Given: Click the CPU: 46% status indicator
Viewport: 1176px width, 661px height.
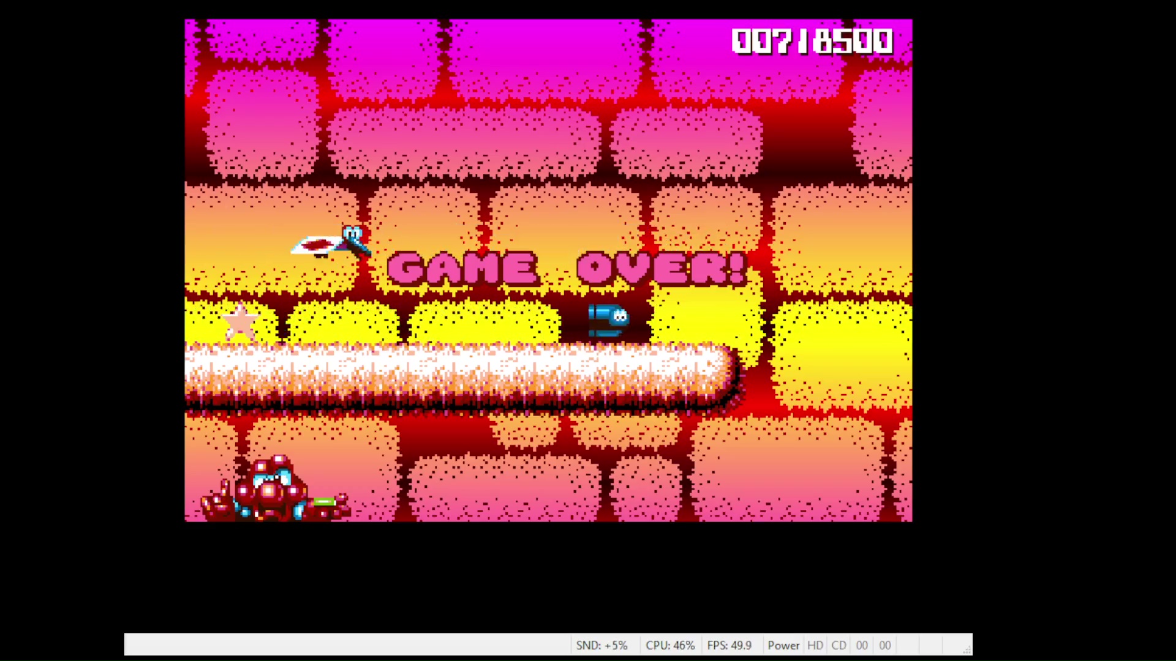Looking at the screenshot, I should (670, 645).
